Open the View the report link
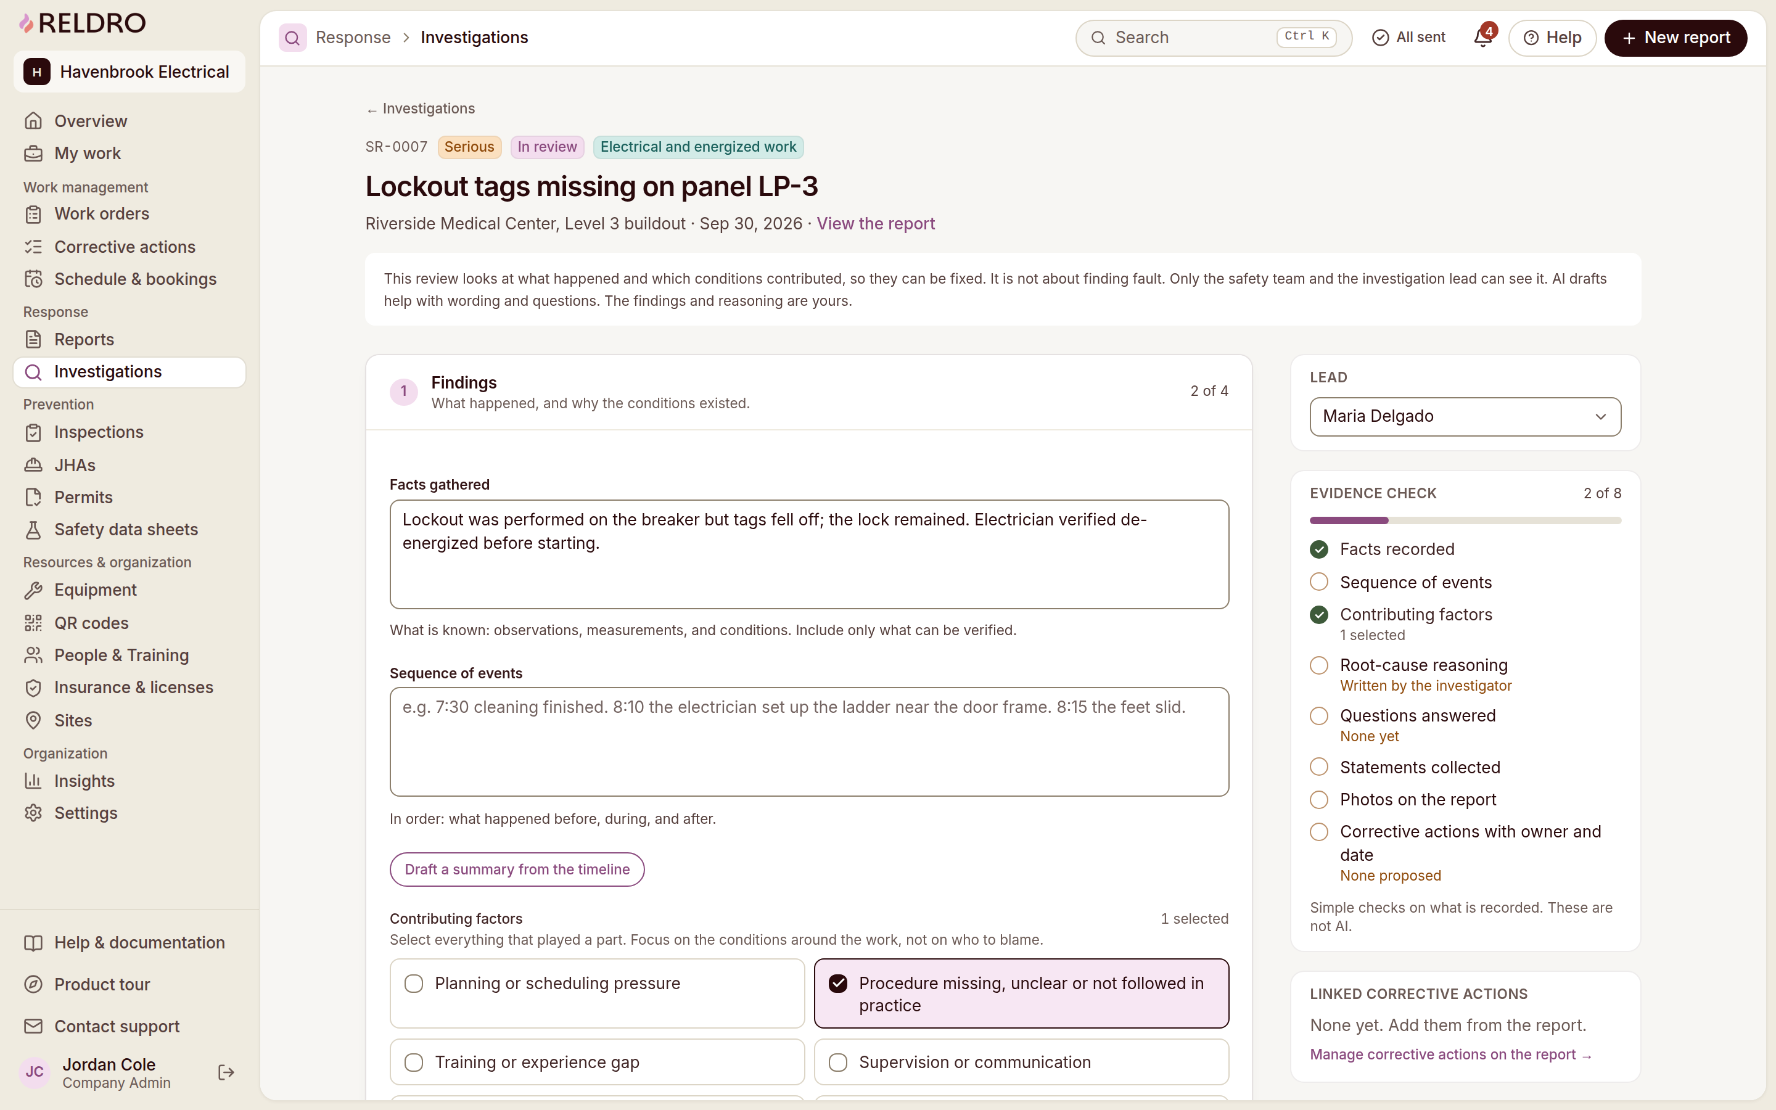1776x1110 pixels. 876,224
